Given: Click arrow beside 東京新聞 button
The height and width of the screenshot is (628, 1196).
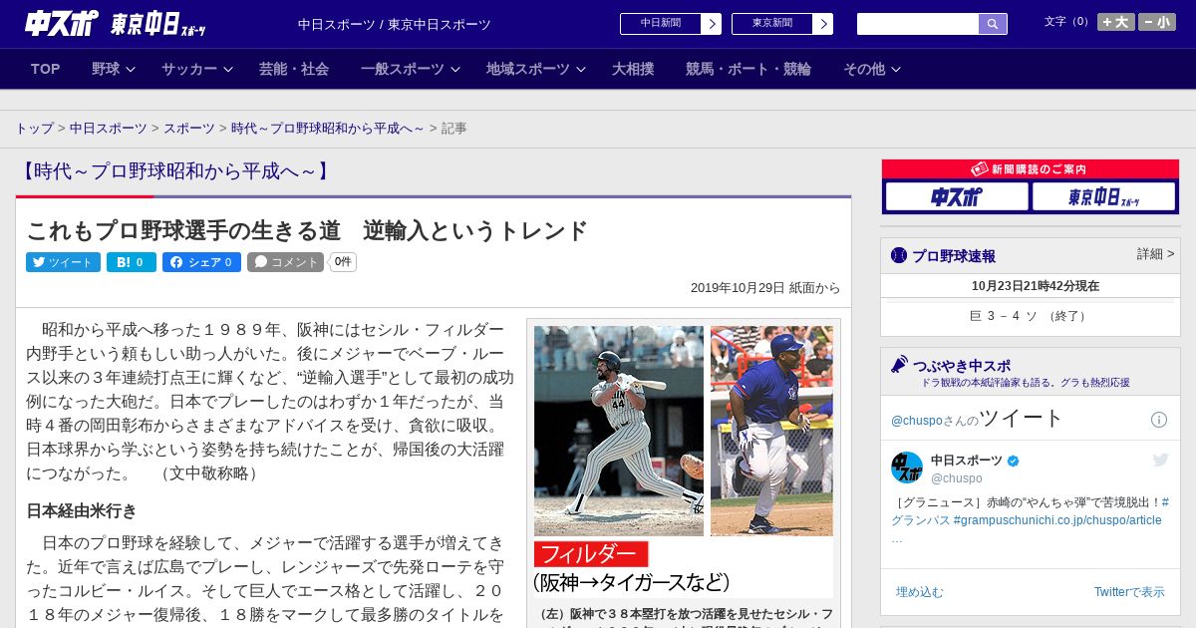Looking at the screenshot, I should coord(823,24).
